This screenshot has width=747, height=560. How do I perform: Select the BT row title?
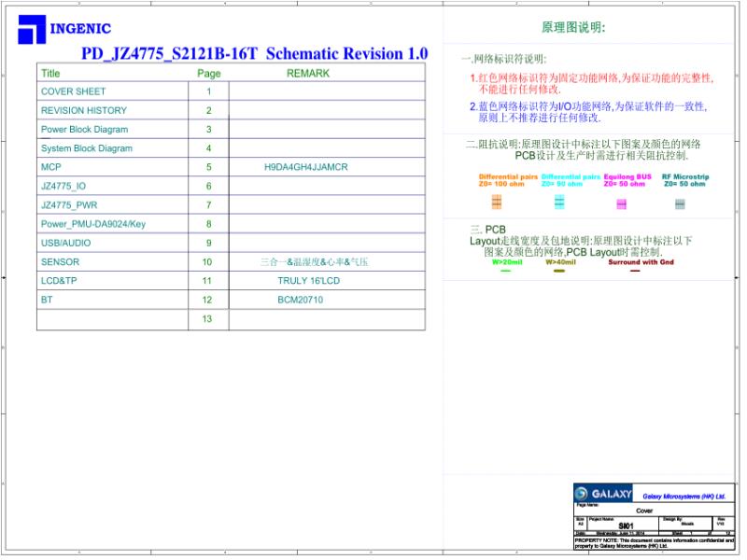coord(47,300)
